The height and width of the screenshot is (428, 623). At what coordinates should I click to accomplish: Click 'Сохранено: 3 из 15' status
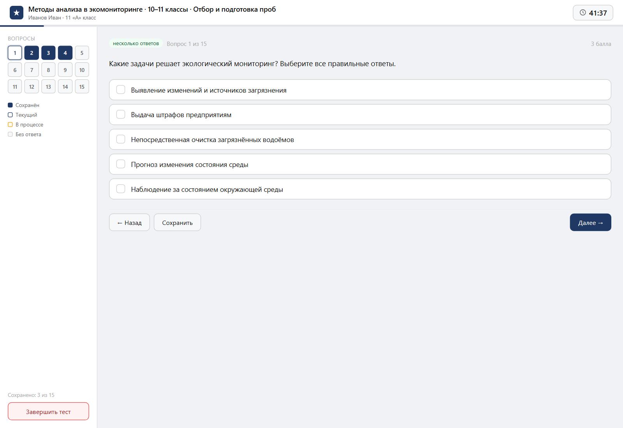click(31, 395)
